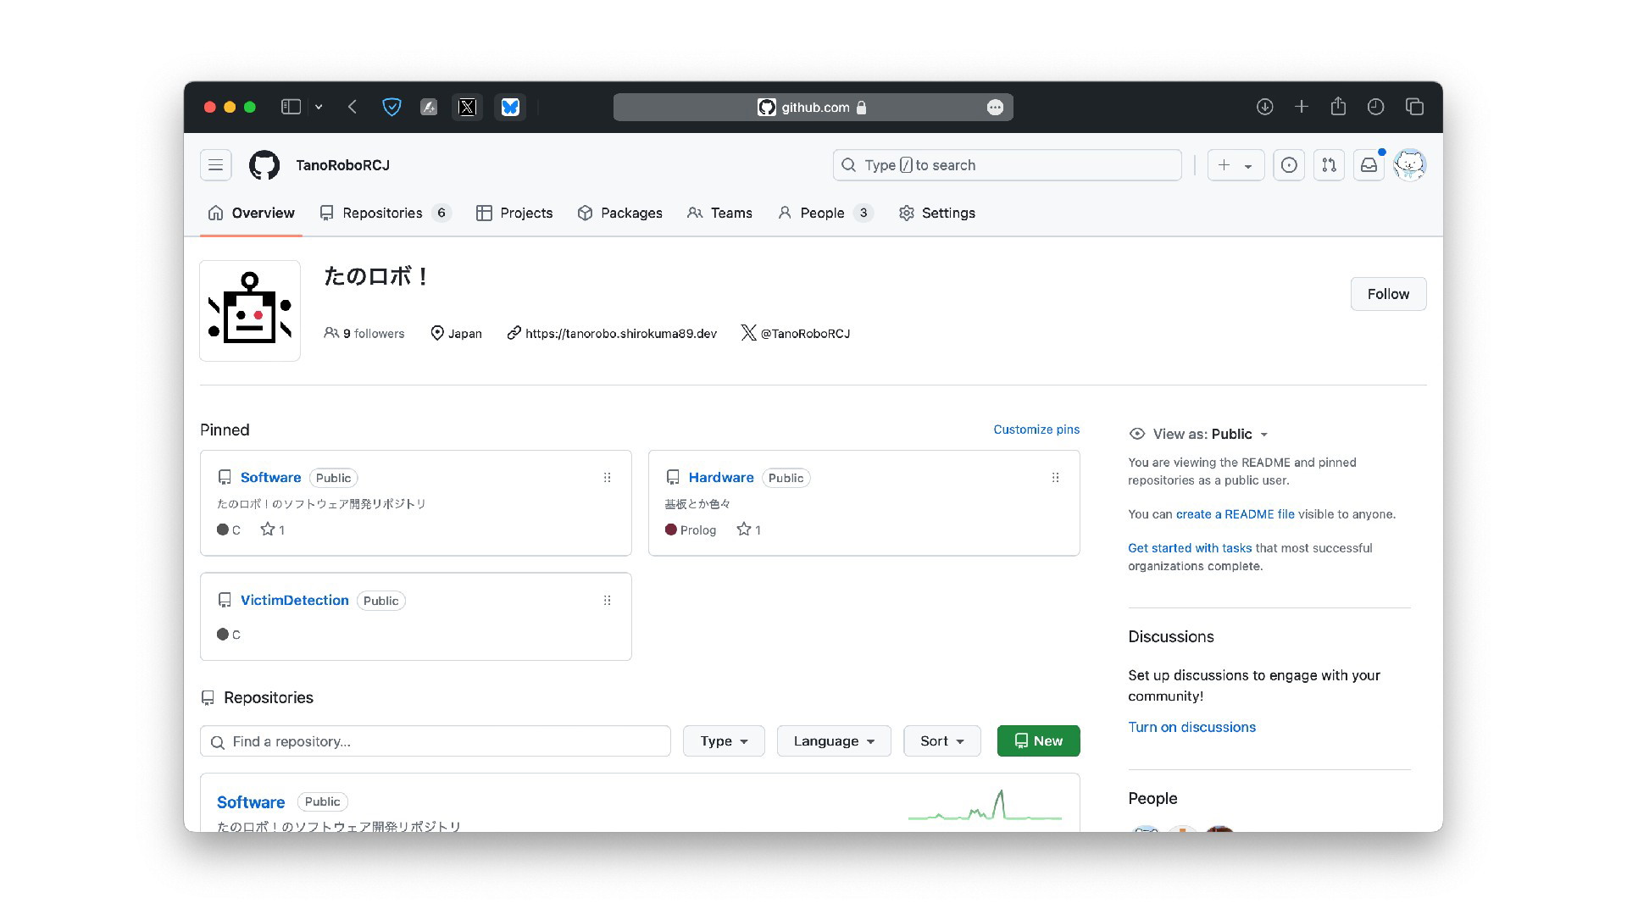This screenshot has height=915, width=1627.
Task: Open the @TanoRoboRCJ X profile link
Action: [805, 334]
